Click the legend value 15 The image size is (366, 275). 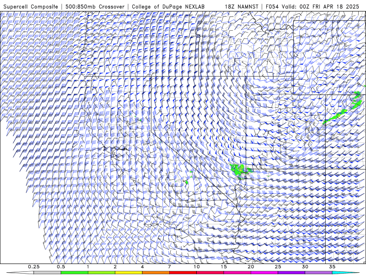[224, 267]
